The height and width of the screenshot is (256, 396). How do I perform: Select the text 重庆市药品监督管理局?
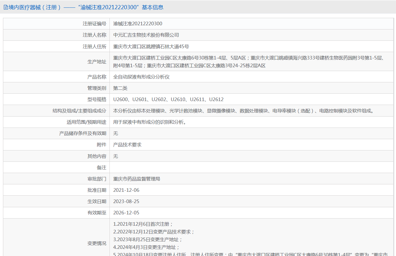137,179
